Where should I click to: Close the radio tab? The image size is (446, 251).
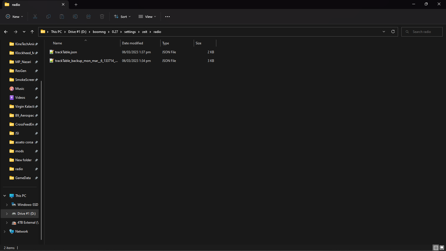pos(63,4)
